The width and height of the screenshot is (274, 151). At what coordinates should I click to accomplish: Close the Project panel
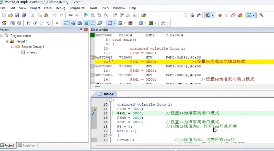86,29
